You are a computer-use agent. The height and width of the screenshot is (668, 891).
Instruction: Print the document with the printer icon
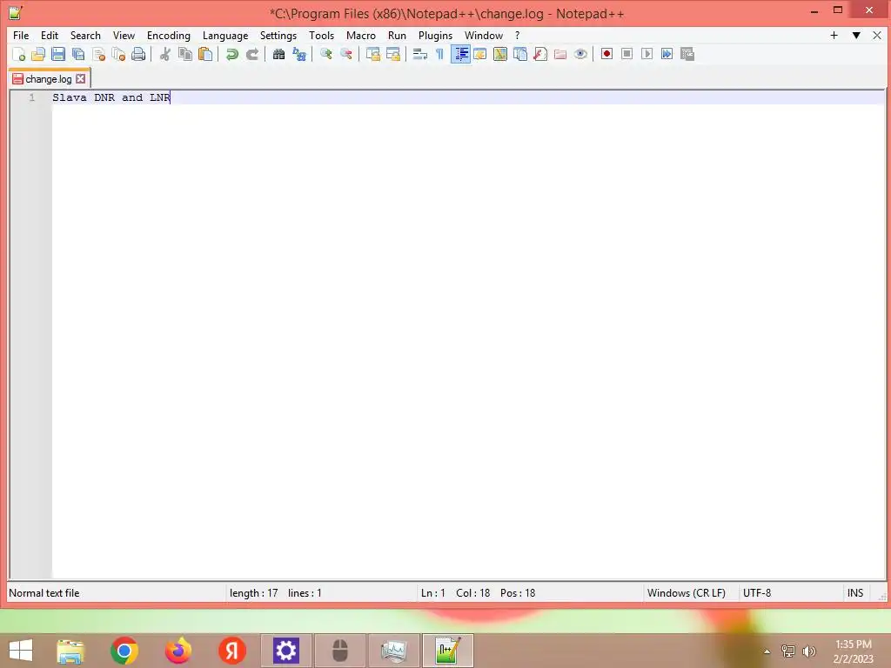(x=138, y=55)
